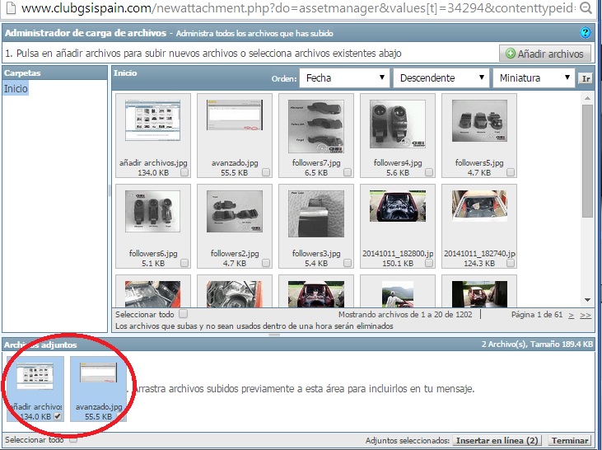This screenshot has height=450, width=602.
Task: Click the Añadir archivos button
Action: click(x=544, y=54)
